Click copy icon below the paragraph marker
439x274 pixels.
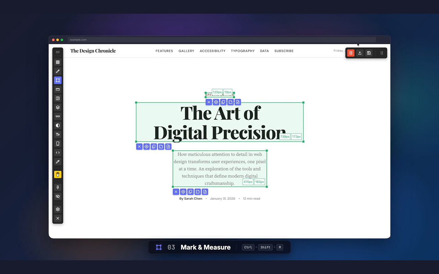(190, 192)
